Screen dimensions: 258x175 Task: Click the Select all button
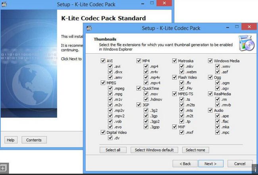113,150
